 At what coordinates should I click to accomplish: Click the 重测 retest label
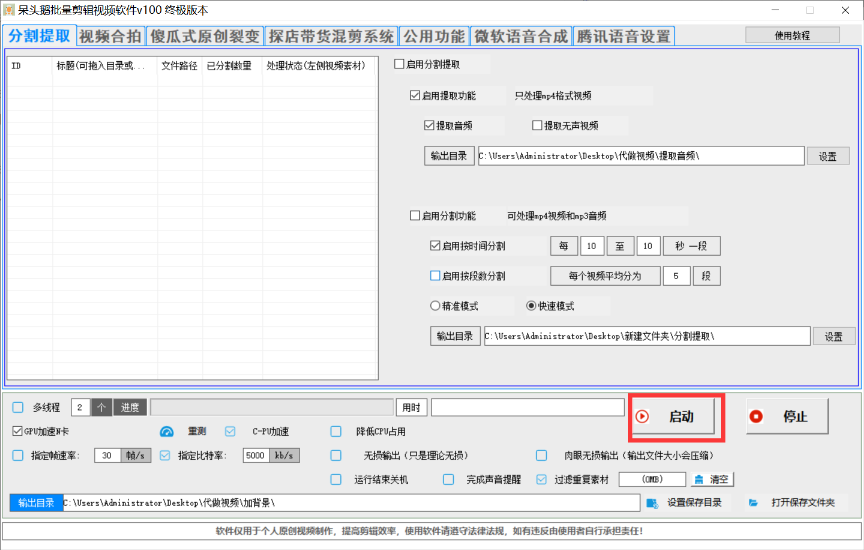[197, 431]
